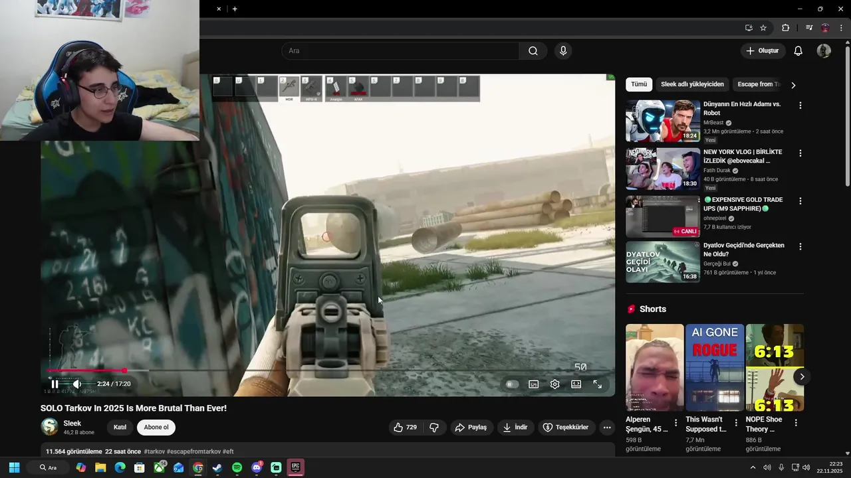Join channel with Katıl button
Screen dimensions: 851x478
tap(120, 428)
